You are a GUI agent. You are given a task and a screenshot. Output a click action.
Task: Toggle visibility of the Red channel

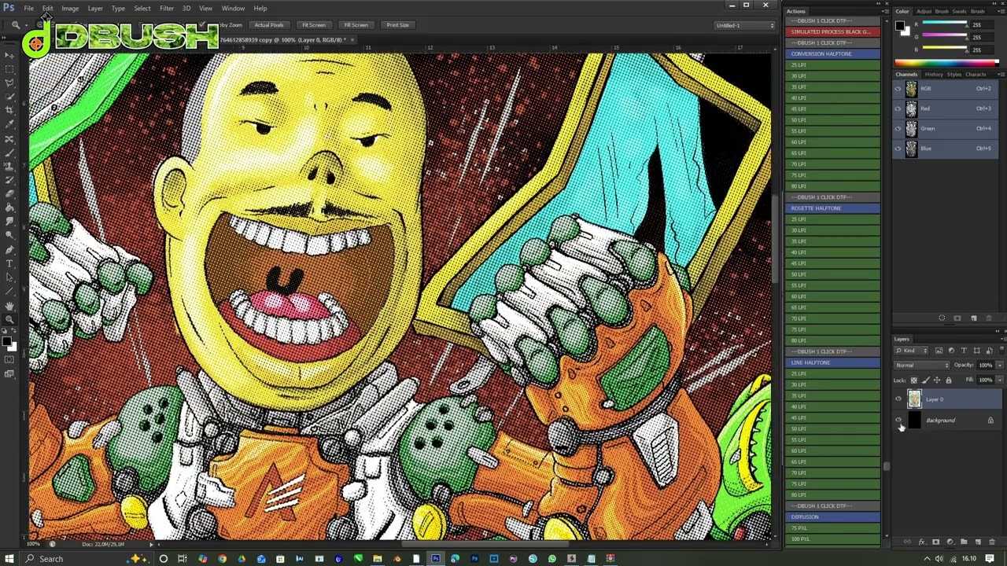[x=898, y=108]
